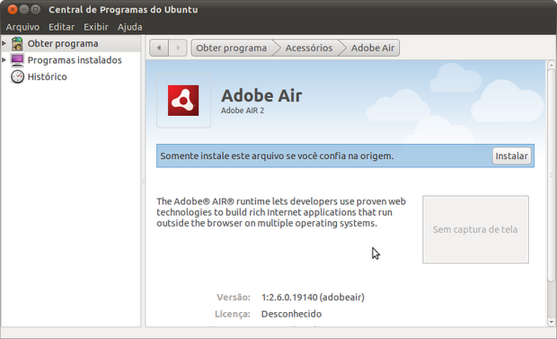
Task: Click the Instalar button
Action: click(511, 155)
